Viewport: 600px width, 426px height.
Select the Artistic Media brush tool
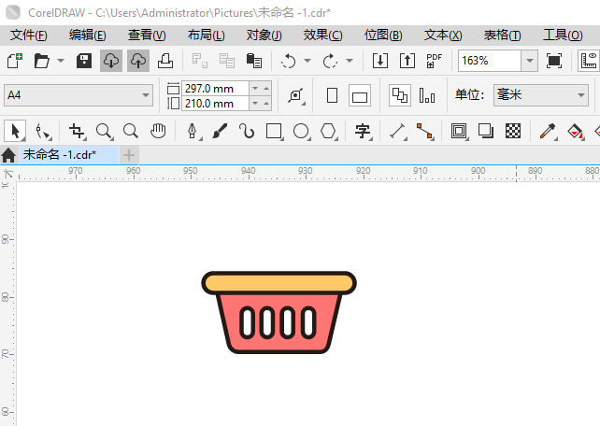220,131
